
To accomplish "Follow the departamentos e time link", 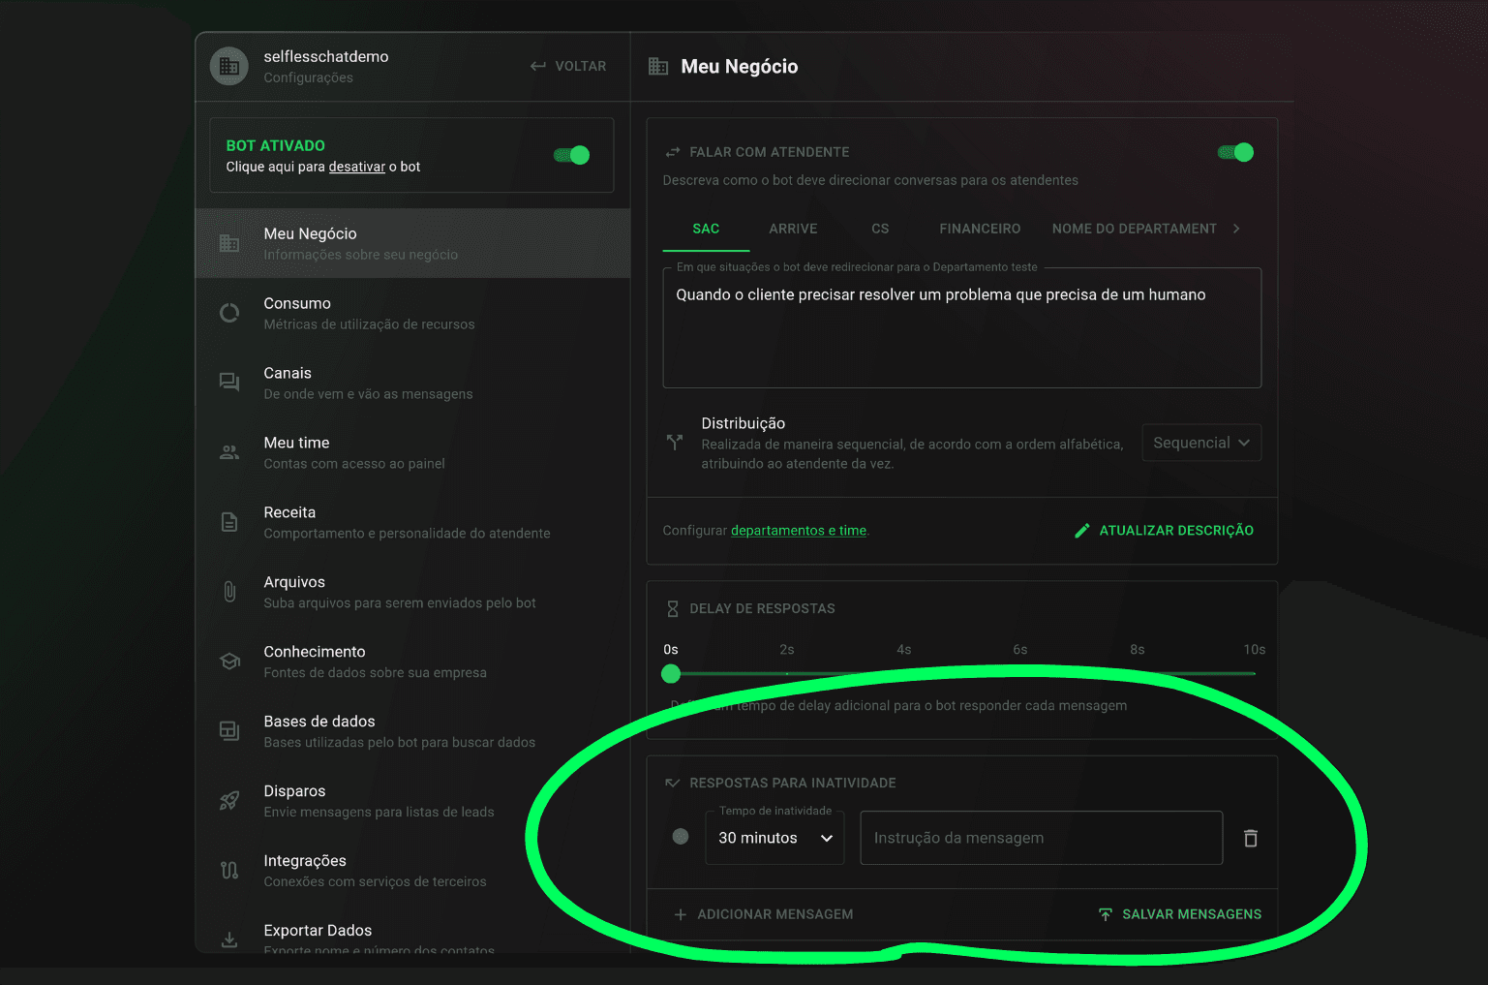I will [x=799, y=531].
